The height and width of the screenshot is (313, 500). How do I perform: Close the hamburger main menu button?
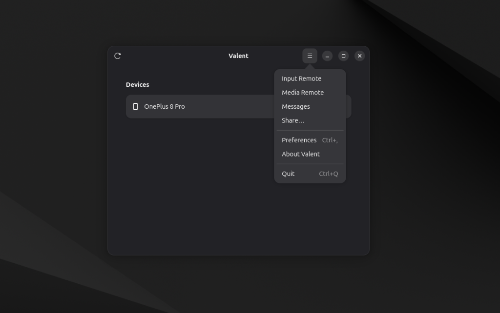click(310, 56)
